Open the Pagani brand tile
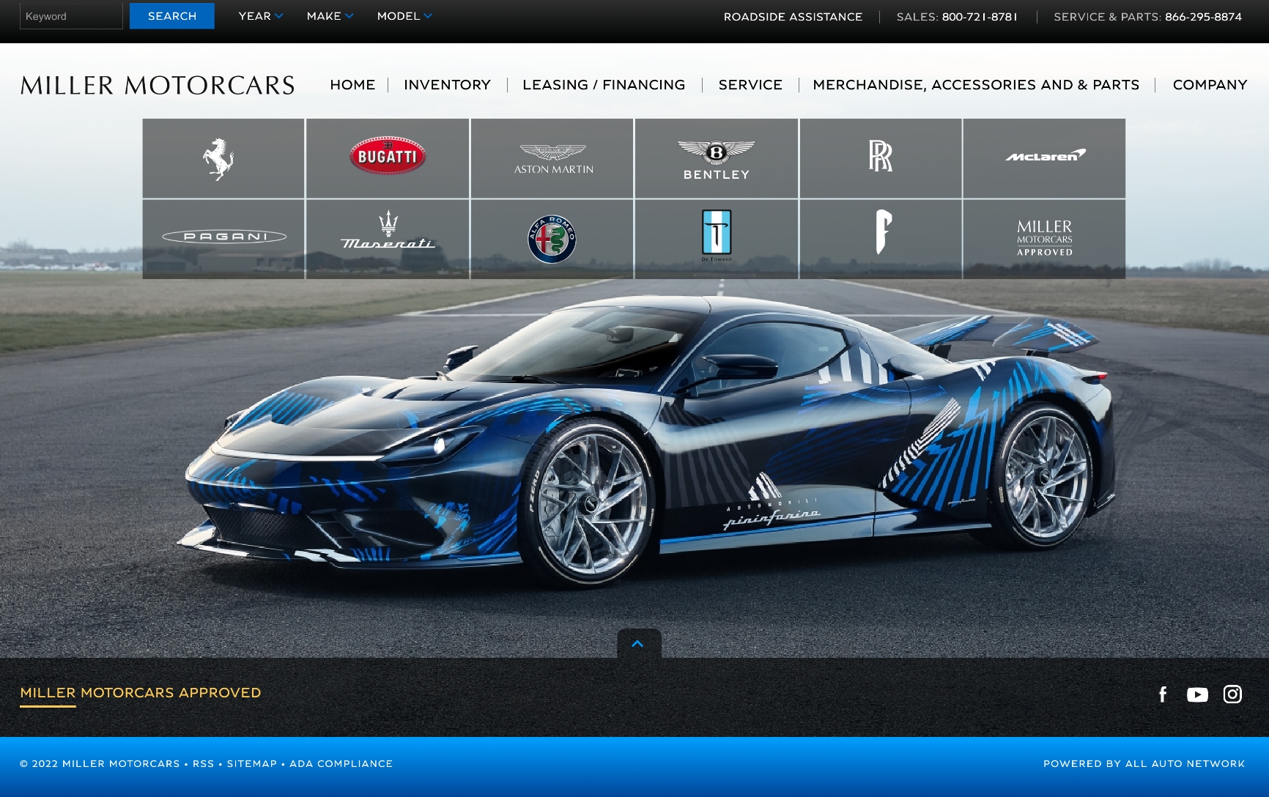 (x=223, y=239)
